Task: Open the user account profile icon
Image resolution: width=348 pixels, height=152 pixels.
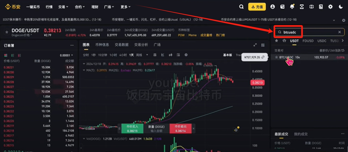Action: [x=272, y=7]
